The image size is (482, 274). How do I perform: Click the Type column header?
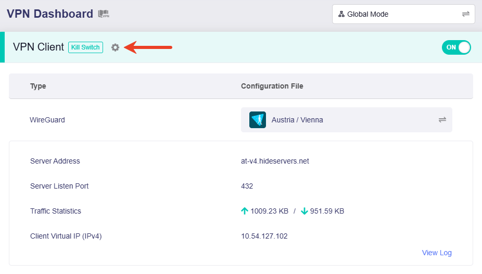(x=38, y=86)
